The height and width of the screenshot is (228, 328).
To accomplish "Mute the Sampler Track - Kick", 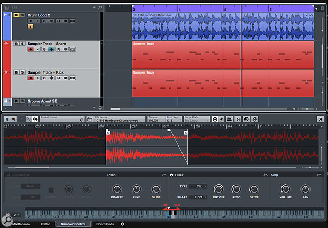I will point(16,72).
